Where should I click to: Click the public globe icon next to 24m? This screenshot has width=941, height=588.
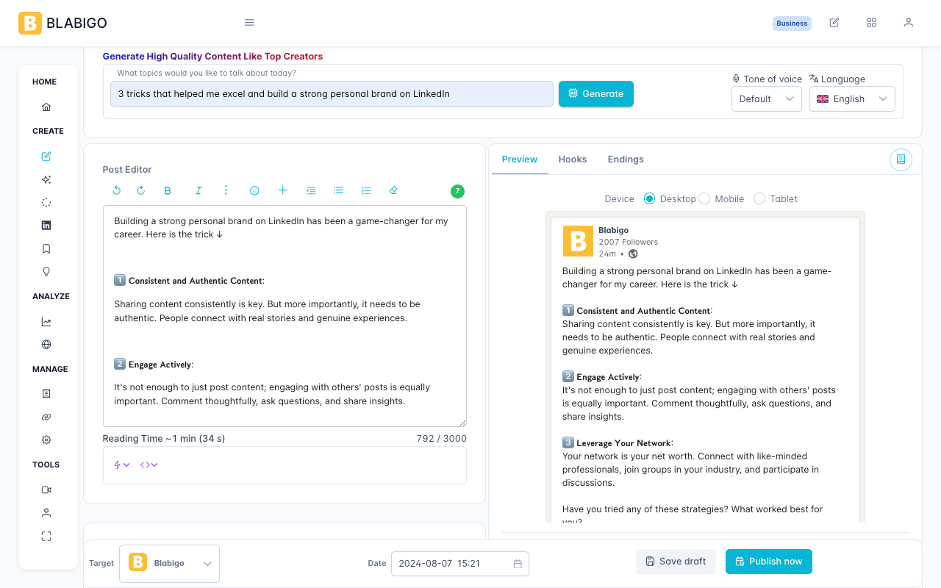point(633,254)
